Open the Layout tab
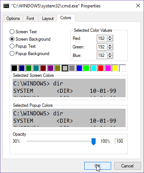 pyautogui.click(x=48, y=18)
